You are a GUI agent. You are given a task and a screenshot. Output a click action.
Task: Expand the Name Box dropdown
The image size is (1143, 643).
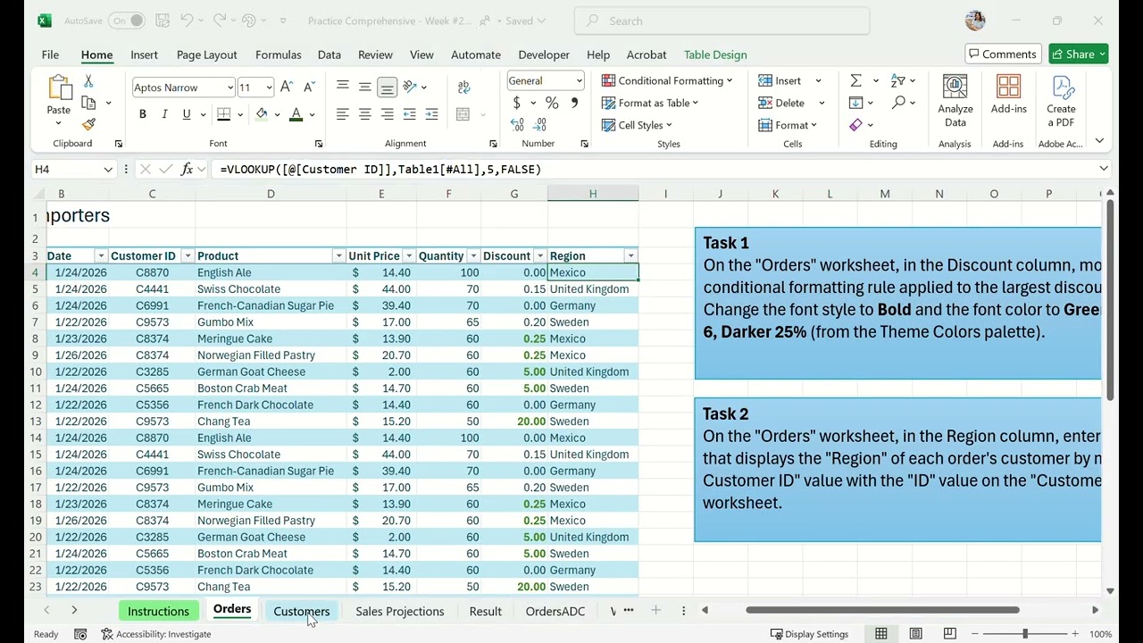(108, 169)
